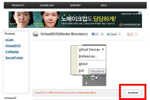Open the SecretFolder product link
This screenshot has width=150, height=100.
[14, 58]
